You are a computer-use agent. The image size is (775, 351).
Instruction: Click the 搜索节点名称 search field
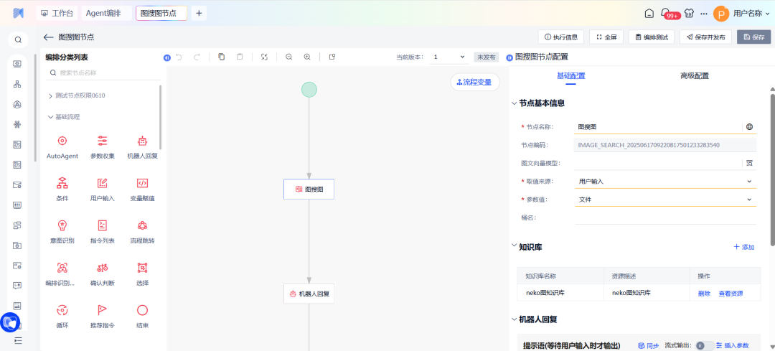[x=104, y=72]
